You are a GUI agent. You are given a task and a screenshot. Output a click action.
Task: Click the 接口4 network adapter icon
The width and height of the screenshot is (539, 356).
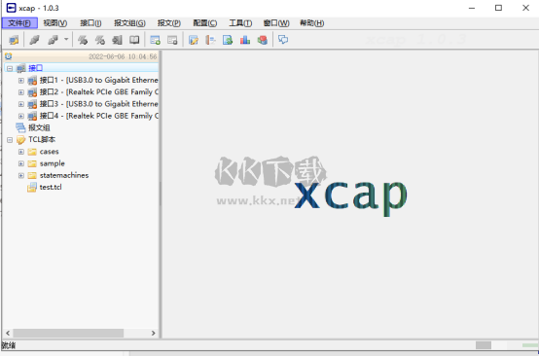[32, 116]
